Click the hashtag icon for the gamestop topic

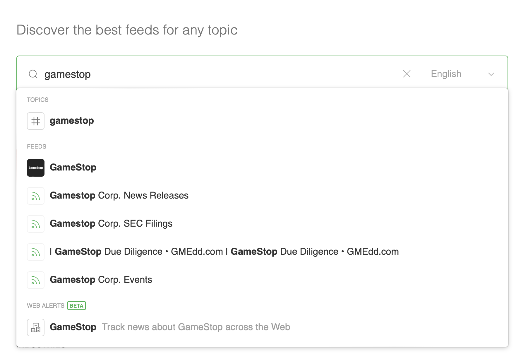pyautogui.click(x=36, y=121)
